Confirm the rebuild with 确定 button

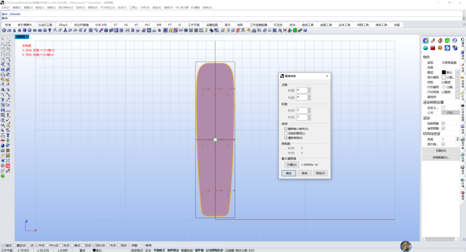289,173
